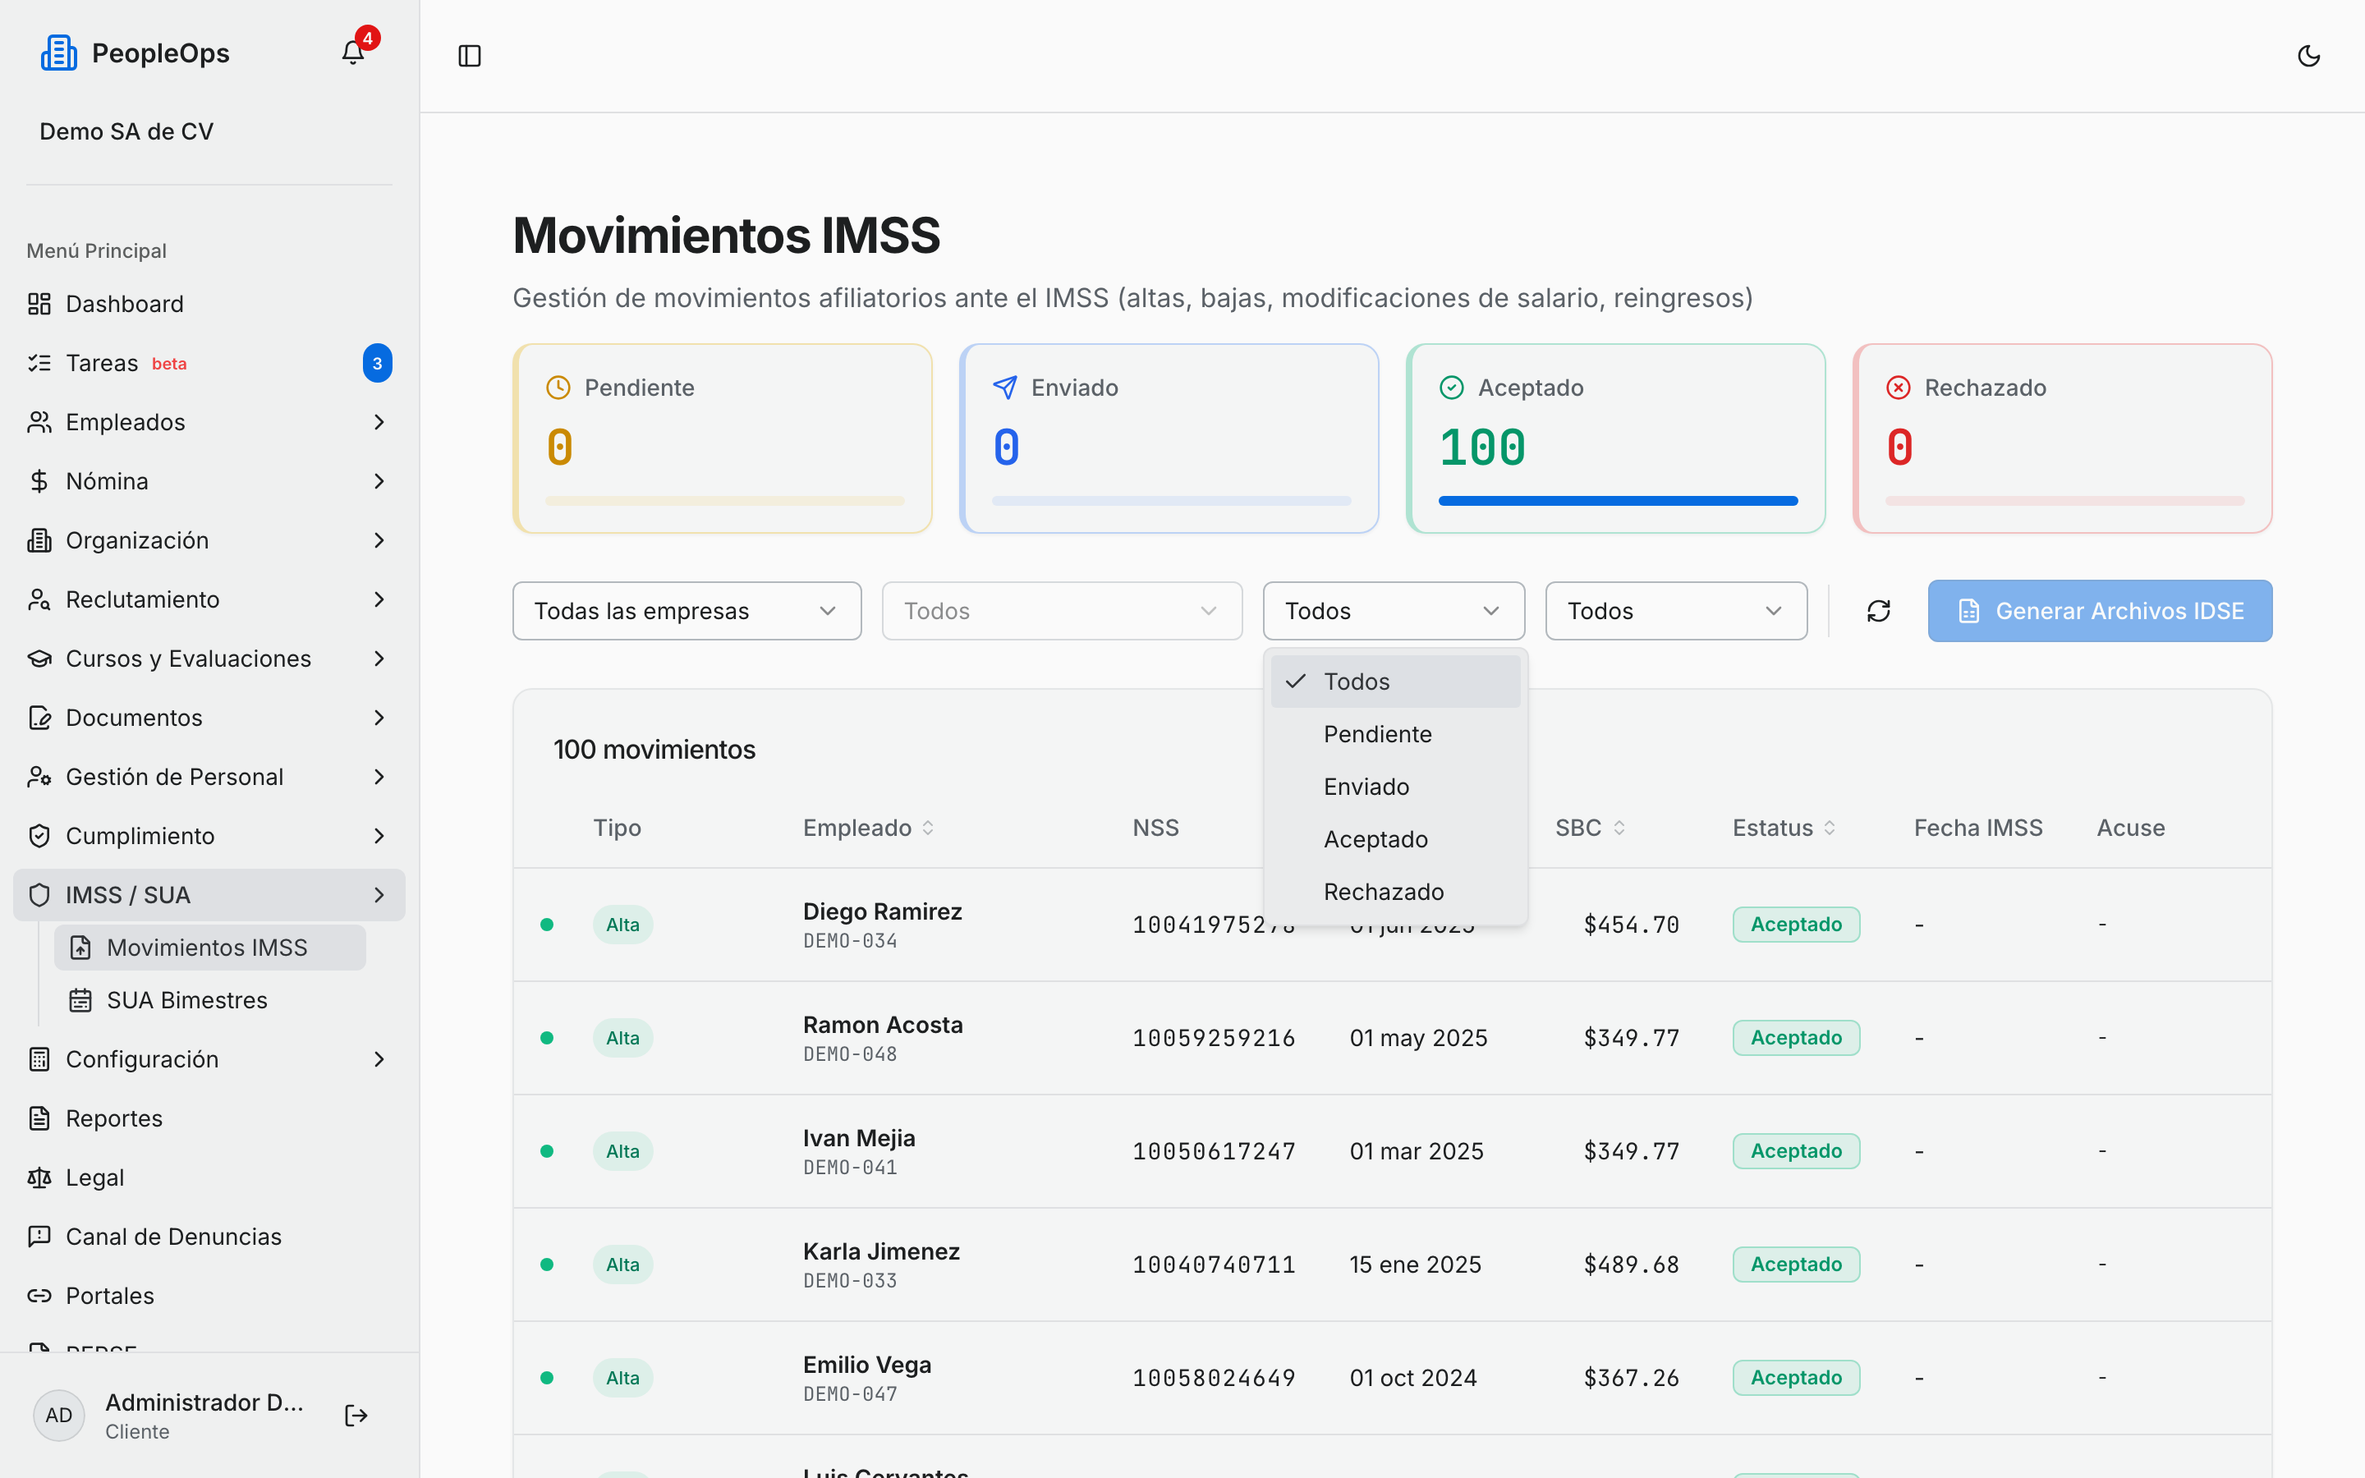
Task: Expand the Nómina menu chevron
Action: tap(379, 481)
